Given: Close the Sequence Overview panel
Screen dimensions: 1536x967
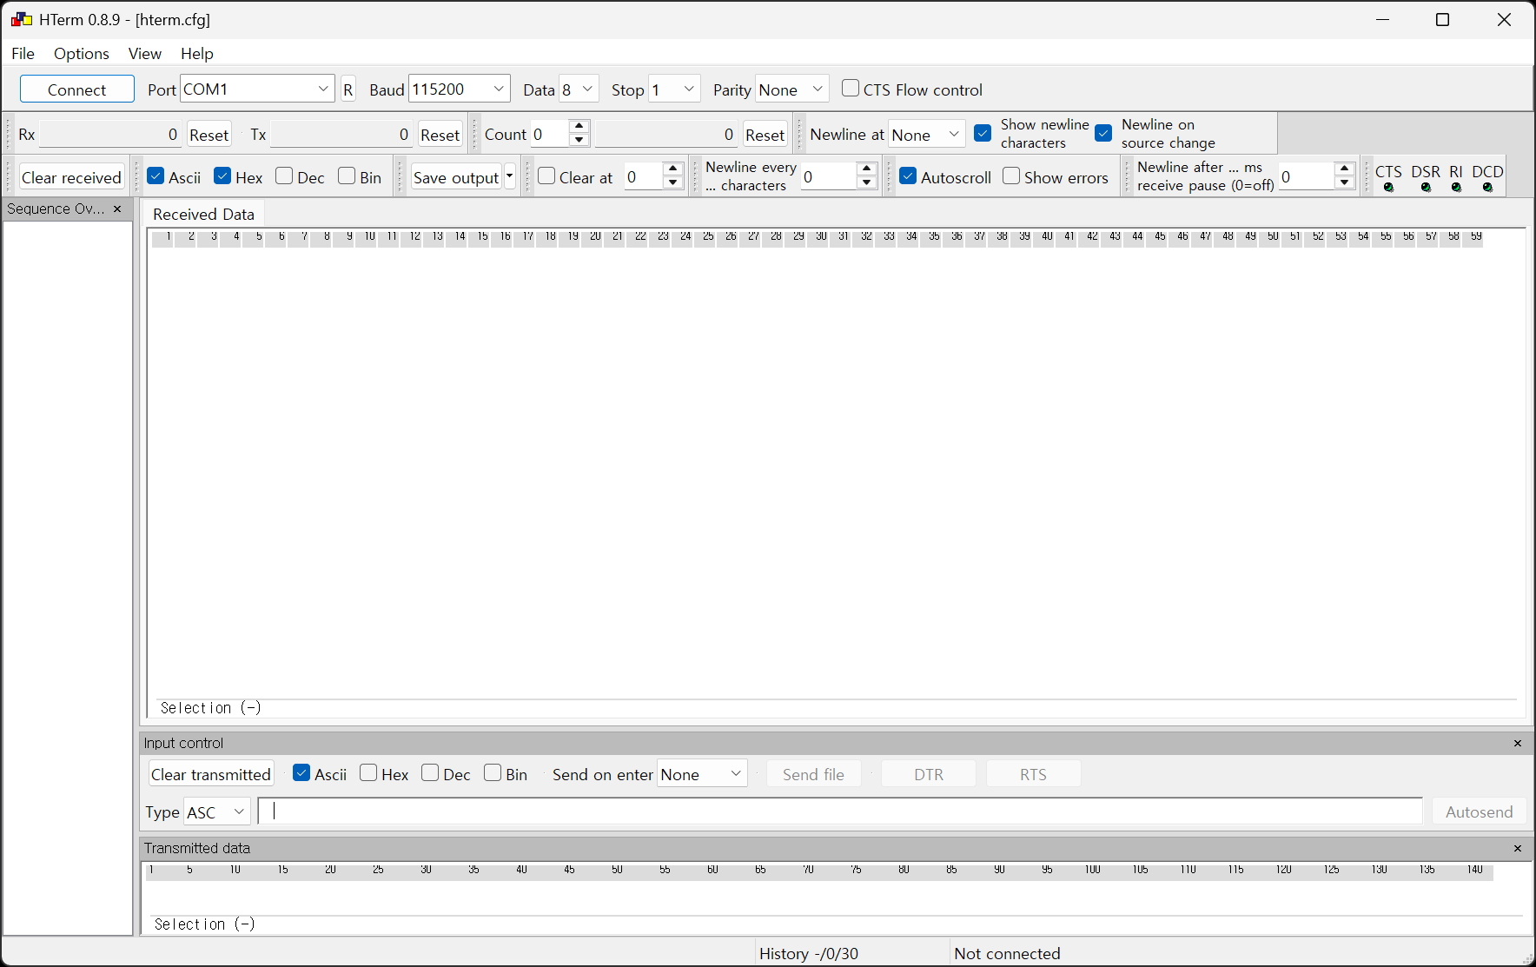Looking at the screenshot, I should tap(117, 209).
